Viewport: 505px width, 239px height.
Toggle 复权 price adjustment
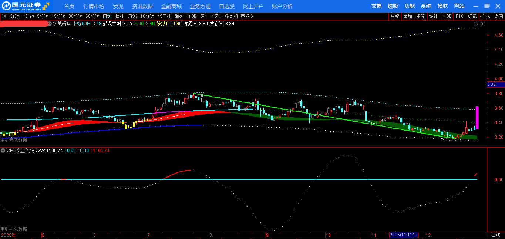pyautogui.click(x=395, y=16)
